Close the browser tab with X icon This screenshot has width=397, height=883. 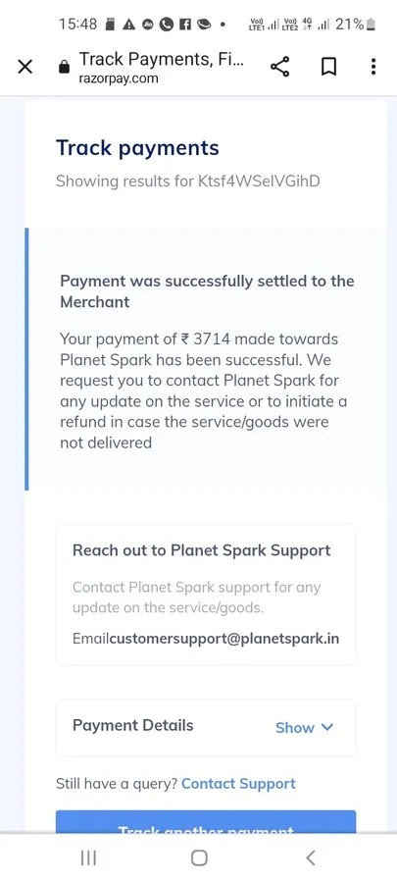[x=25, y=67]
